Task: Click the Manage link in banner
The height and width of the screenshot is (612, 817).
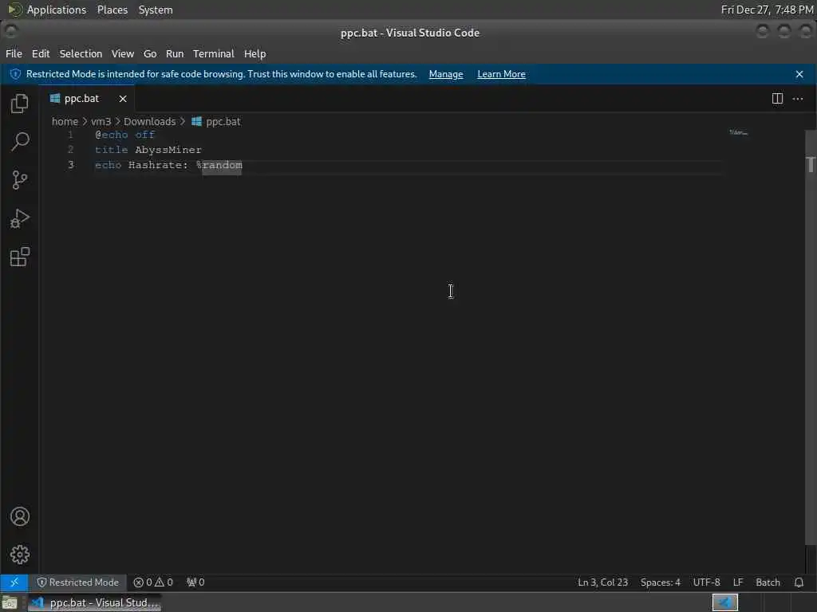Action: click(x=446, y=74)
